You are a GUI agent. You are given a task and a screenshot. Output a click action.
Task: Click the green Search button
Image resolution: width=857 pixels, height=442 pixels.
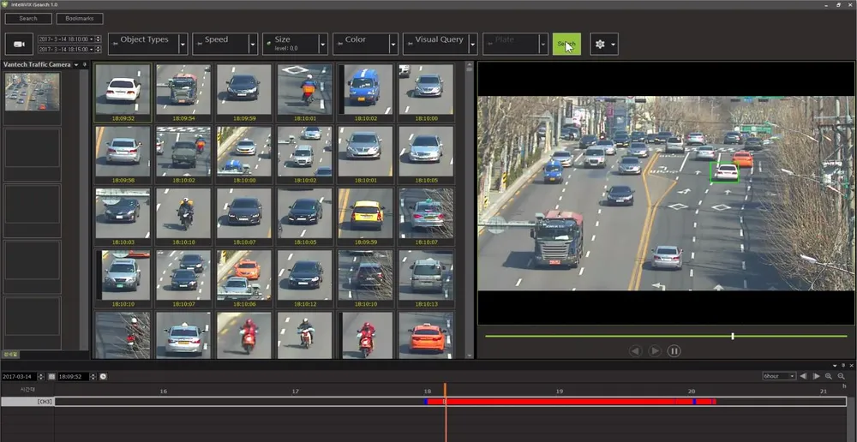[566, 44]
